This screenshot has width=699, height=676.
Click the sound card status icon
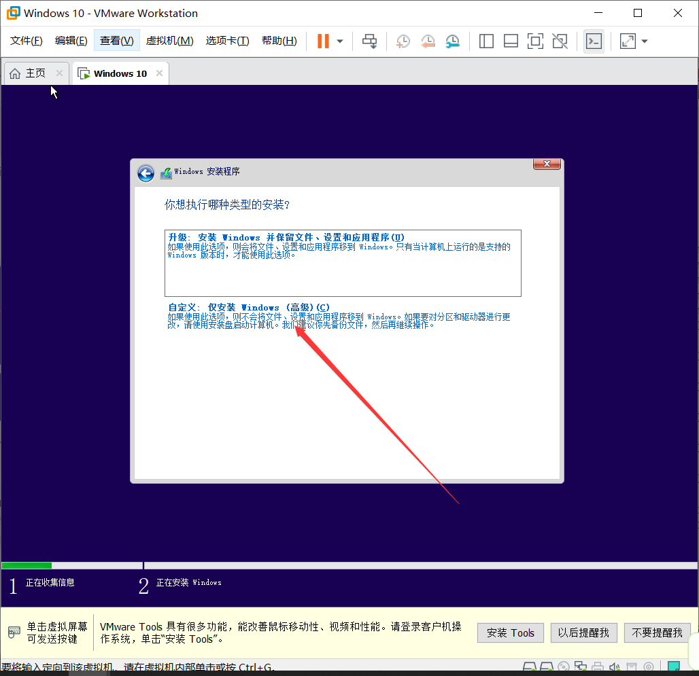pyautogui.click(x=615, y=667)
